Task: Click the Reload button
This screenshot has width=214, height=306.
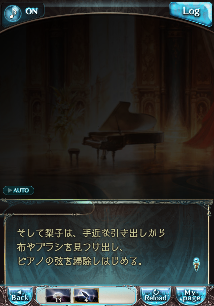Action: 156,296
